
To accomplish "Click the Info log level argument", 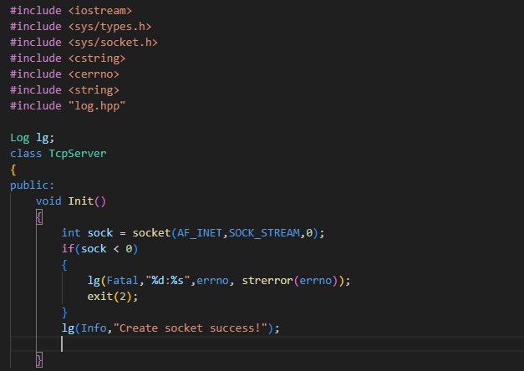I will click(94, 328).
